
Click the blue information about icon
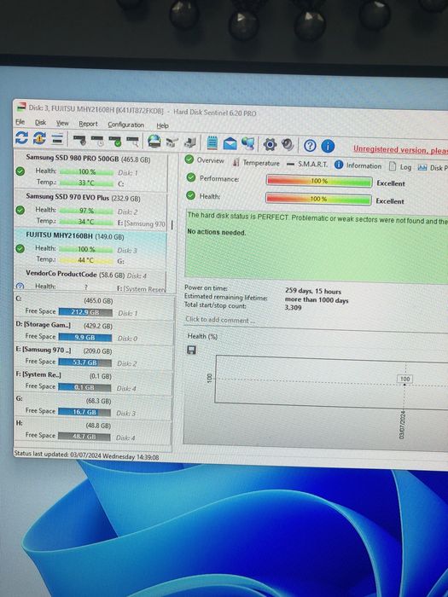coord(328,146)
